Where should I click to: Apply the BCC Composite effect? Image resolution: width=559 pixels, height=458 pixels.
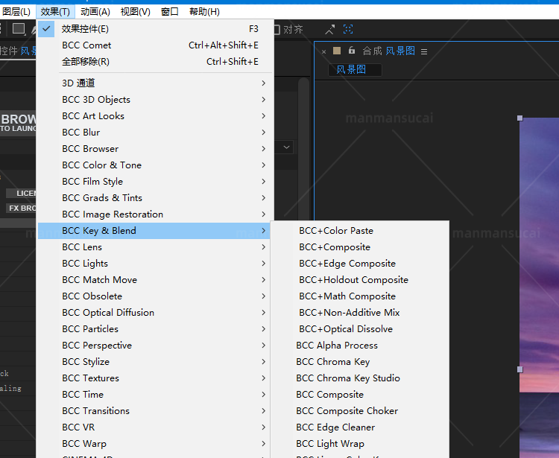click(360, 394)
